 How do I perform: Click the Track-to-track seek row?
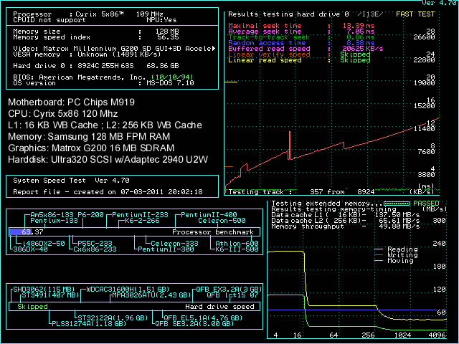(301, 37)
